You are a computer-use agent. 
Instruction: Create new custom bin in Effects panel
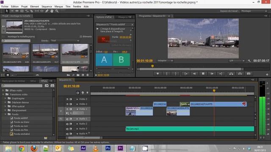tap(46, 138)
